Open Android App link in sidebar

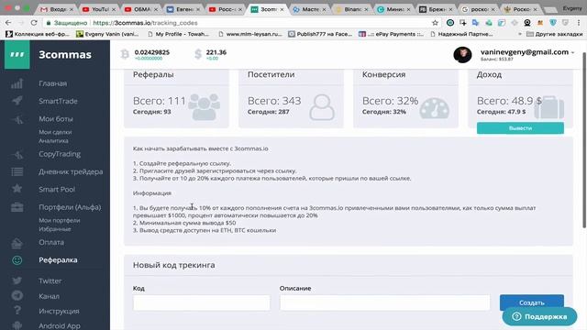[60, 326]
